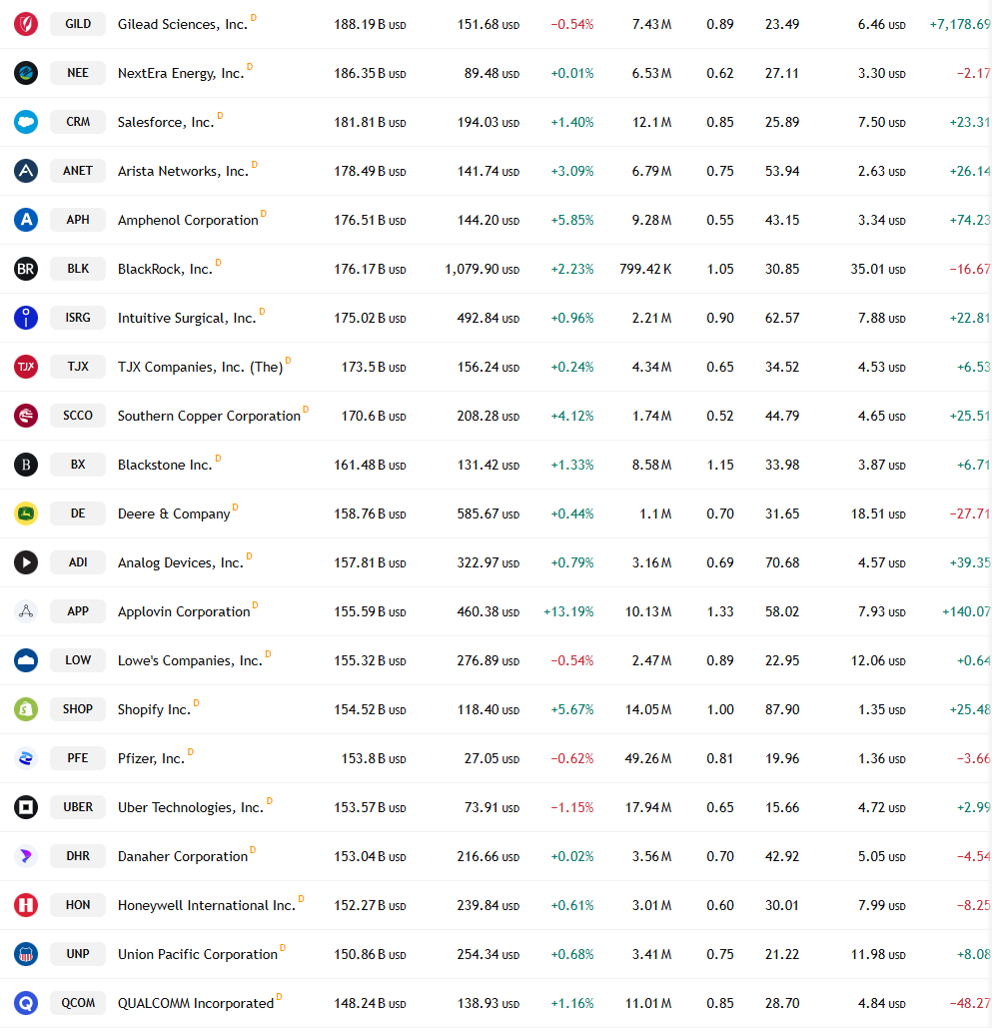Click Union Pacific price 254.34 USD
Viewport: 992px width, 1028px height.
coord(488,955)
